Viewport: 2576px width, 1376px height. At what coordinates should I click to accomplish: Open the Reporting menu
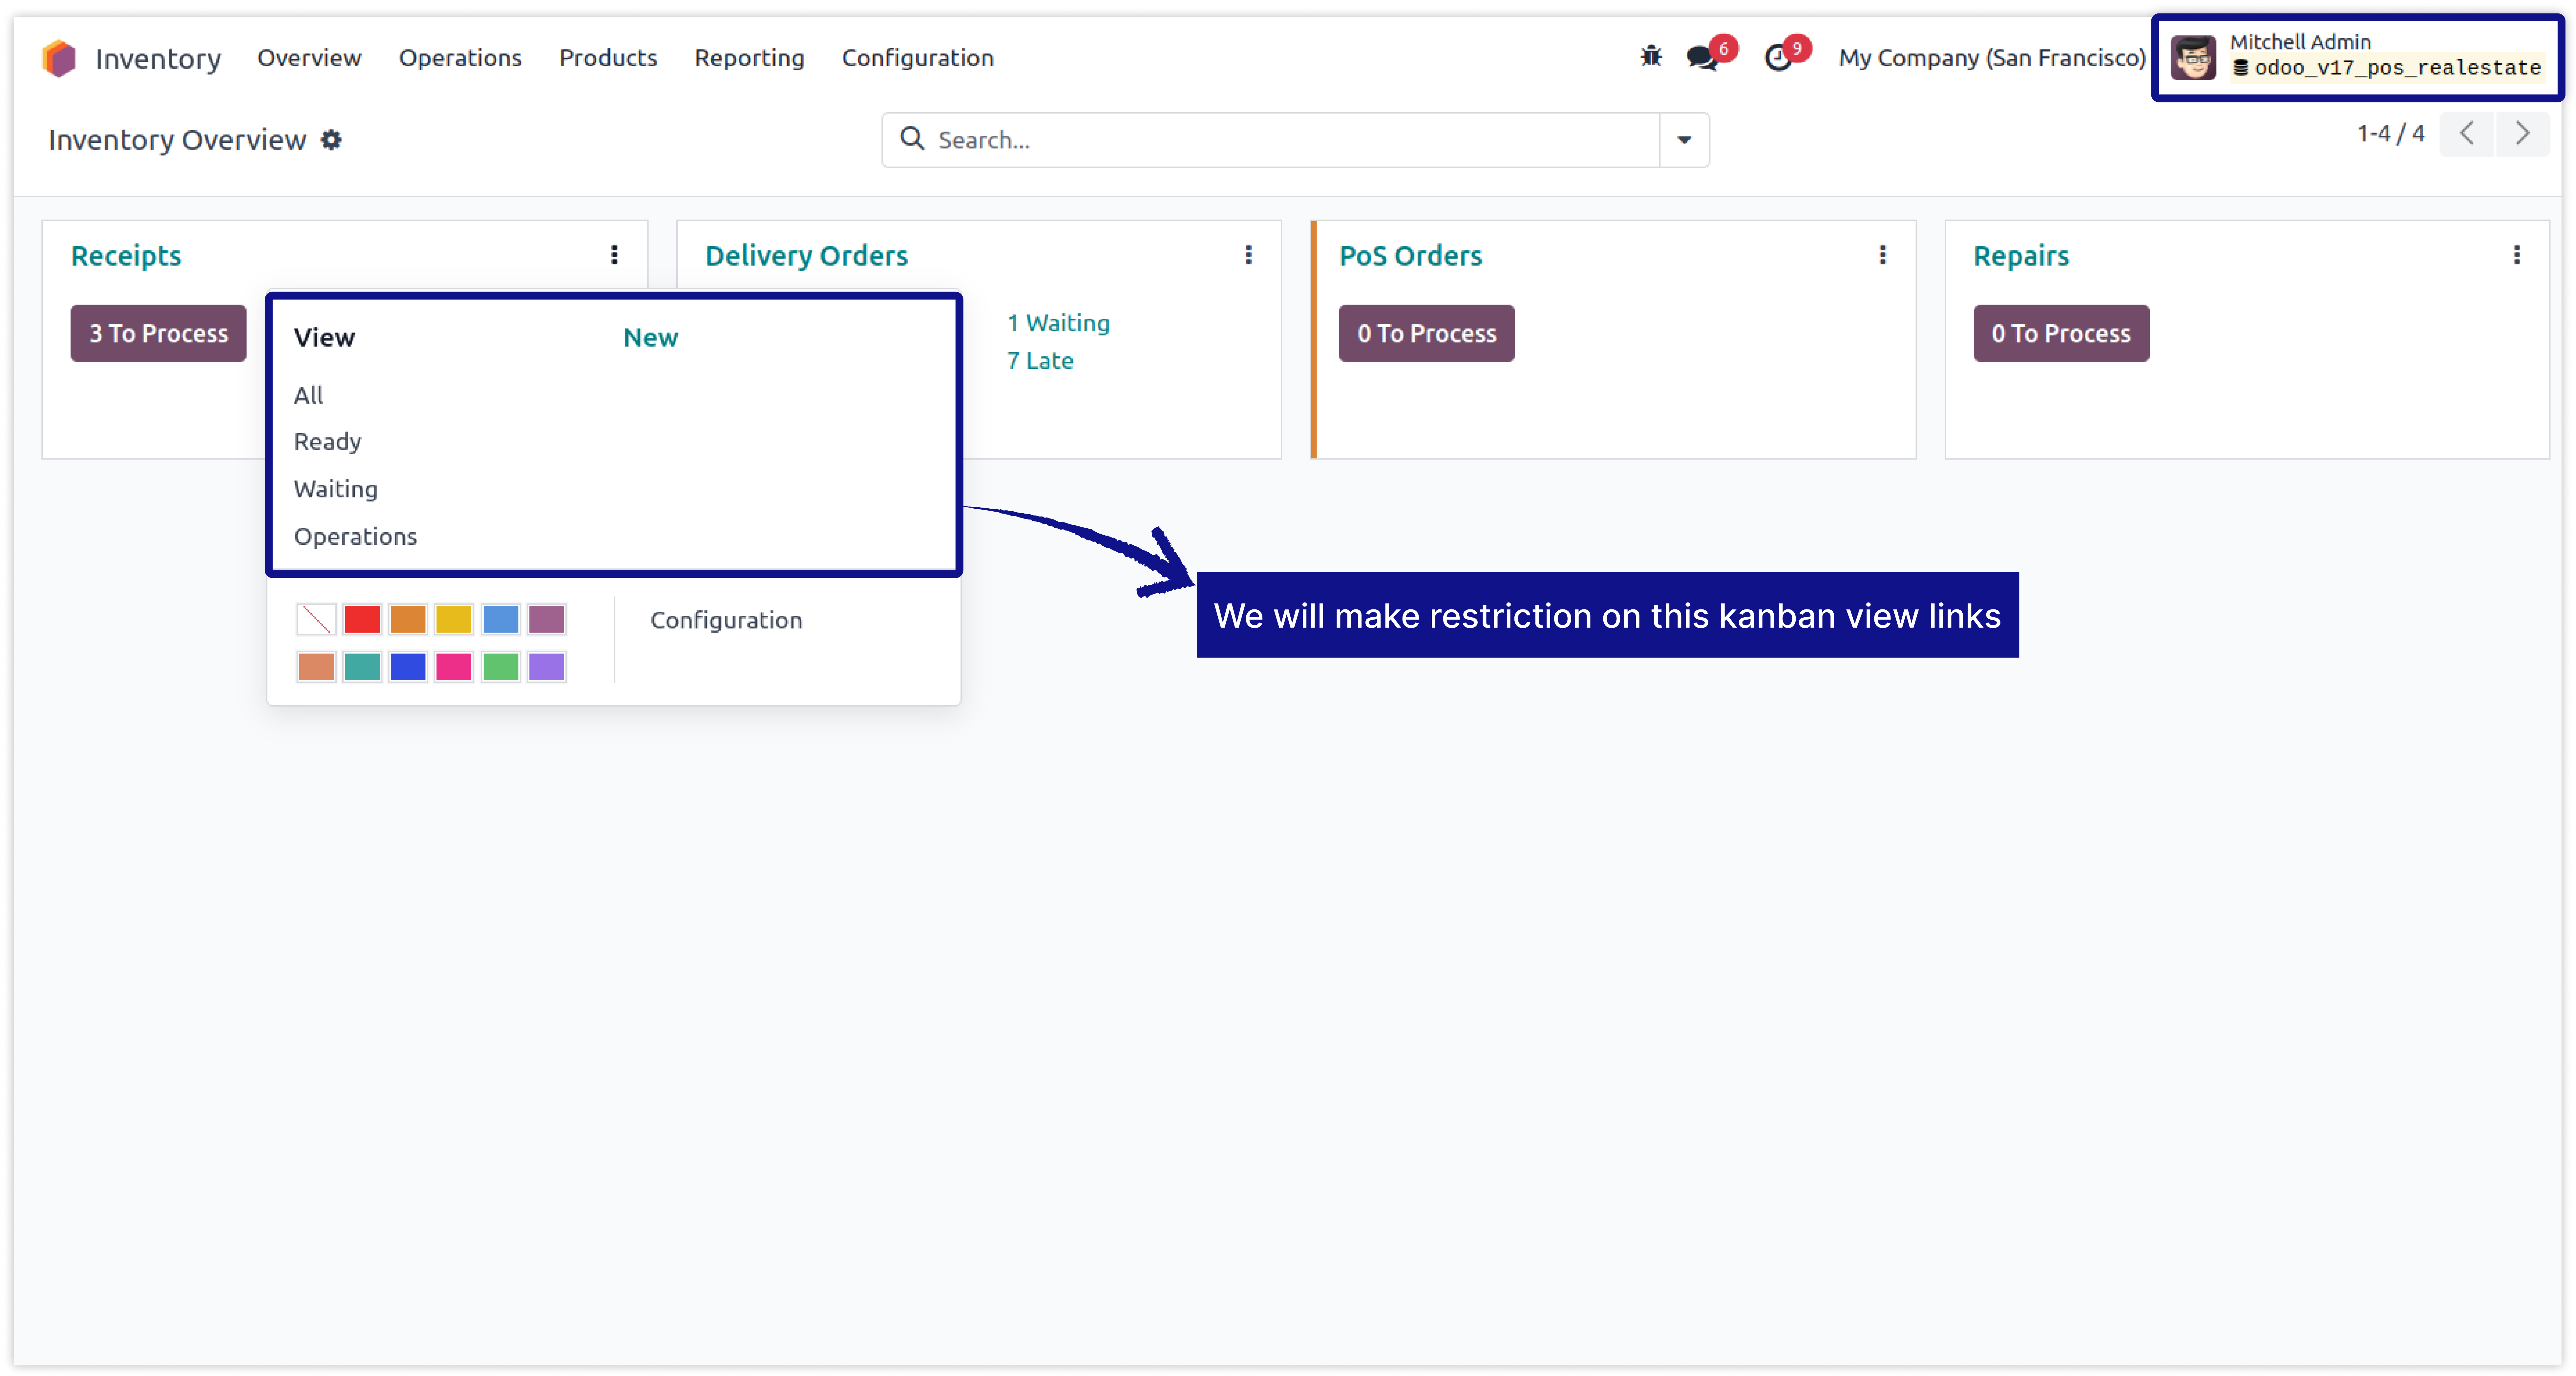point(749,58)
